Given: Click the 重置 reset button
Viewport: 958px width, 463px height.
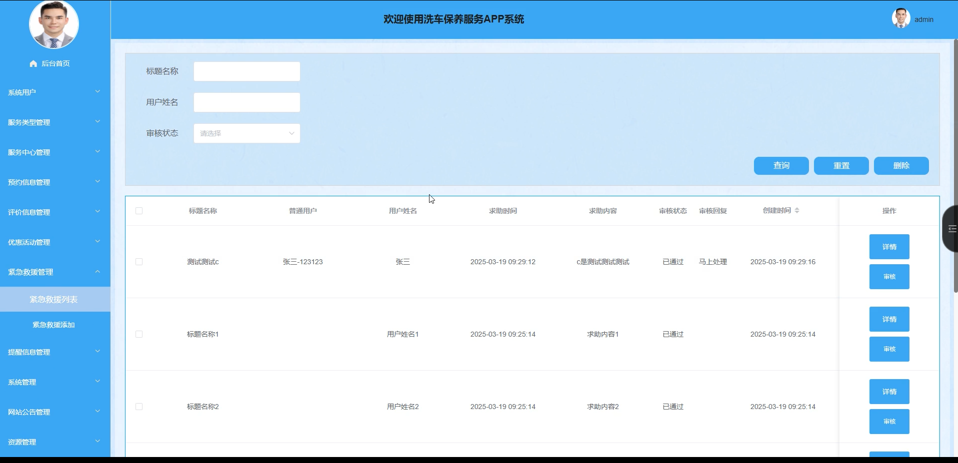Looking at the screenshot, I should tap(841, 166).
